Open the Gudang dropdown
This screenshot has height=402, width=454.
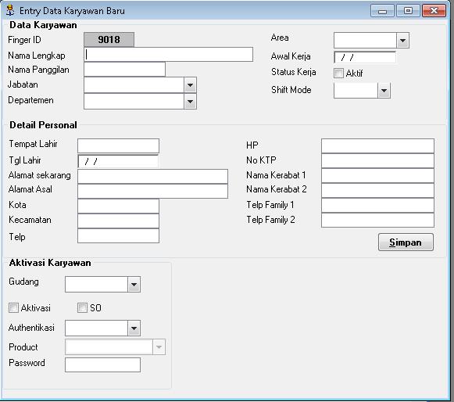click(134, 285)
